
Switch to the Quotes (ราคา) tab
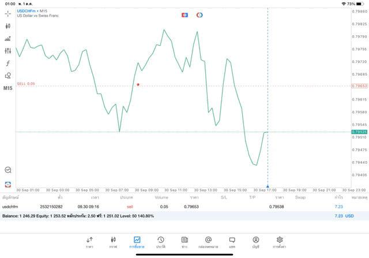89,242
